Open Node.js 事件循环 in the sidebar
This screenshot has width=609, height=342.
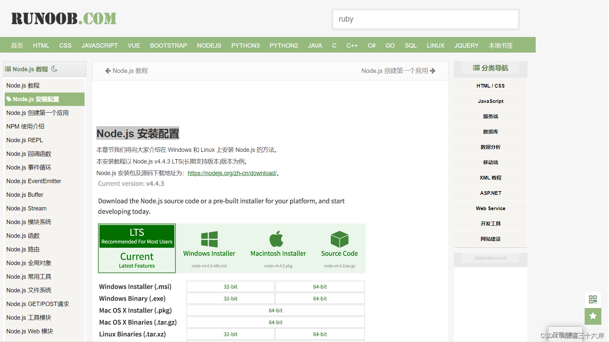point(45,168)
